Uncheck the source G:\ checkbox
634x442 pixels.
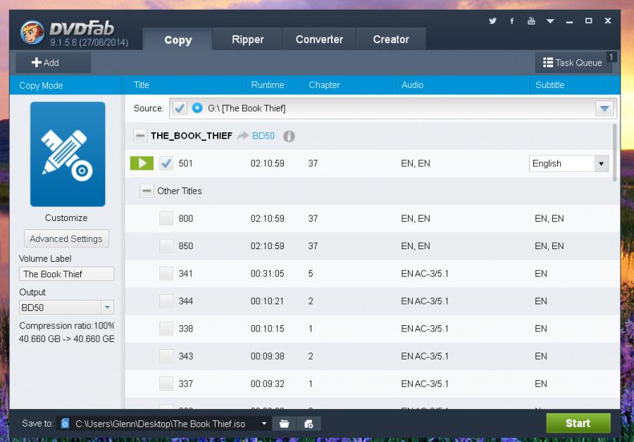coord(180,108)
